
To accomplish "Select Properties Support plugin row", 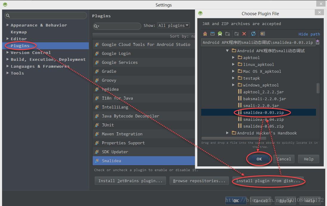I will [144, 143].
